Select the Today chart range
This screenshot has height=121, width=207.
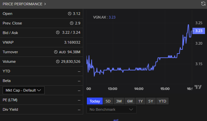(x=95, y=101)
